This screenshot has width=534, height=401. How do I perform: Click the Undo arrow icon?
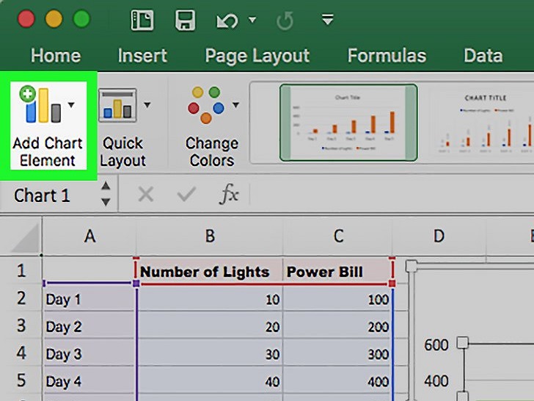227,21
